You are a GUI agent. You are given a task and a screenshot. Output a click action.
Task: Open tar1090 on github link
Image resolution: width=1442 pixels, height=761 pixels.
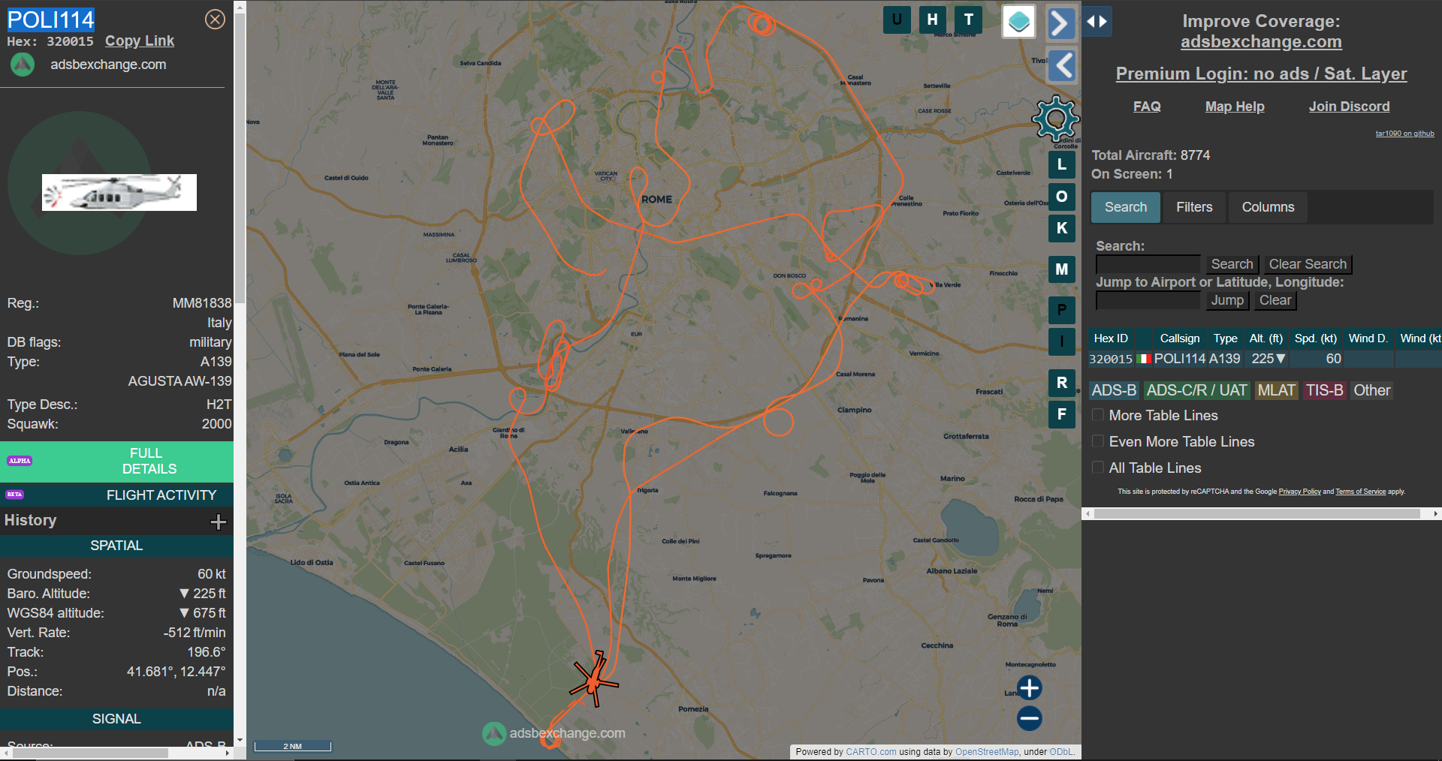(x=1404, y=134)
